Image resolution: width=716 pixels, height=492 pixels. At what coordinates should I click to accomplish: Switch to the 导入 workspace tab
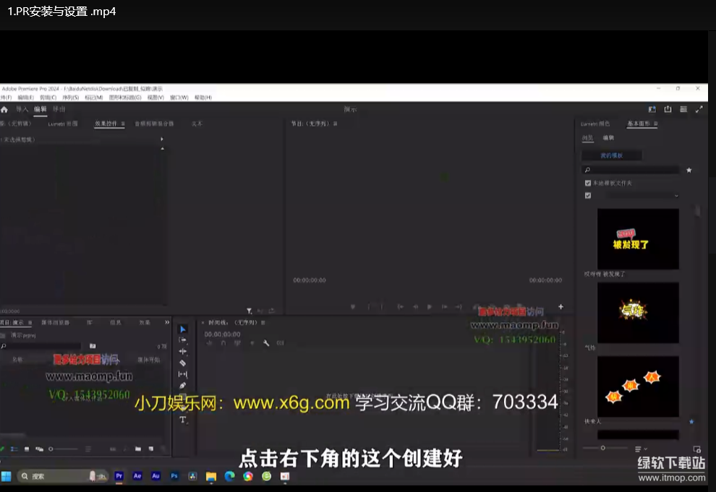tap(22, 109)
